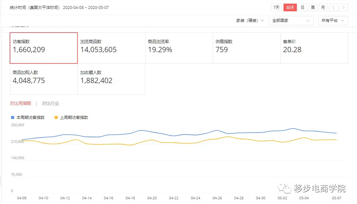This screenshot has width=357, height=204.
Task: Click the 04-26 axis label
Action: (x=217, y=198)
